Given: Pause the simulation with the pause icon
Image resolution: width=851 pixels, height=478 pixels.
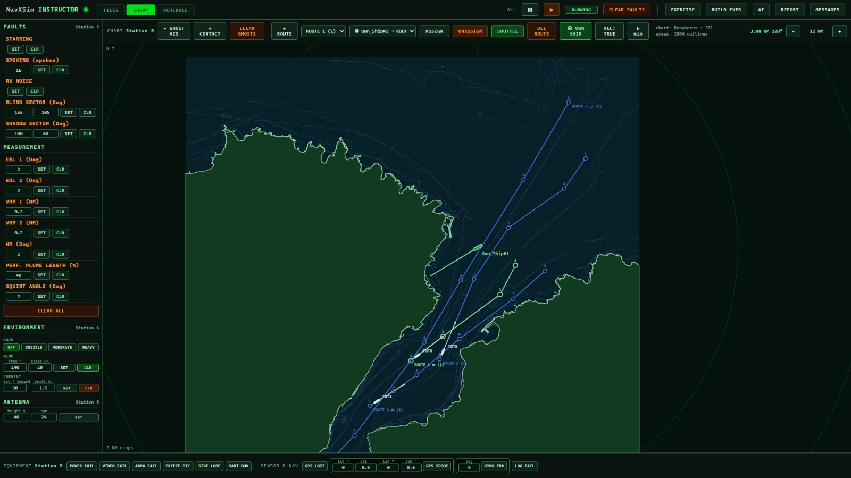Looking at the screenshot, I should point(530,10).
